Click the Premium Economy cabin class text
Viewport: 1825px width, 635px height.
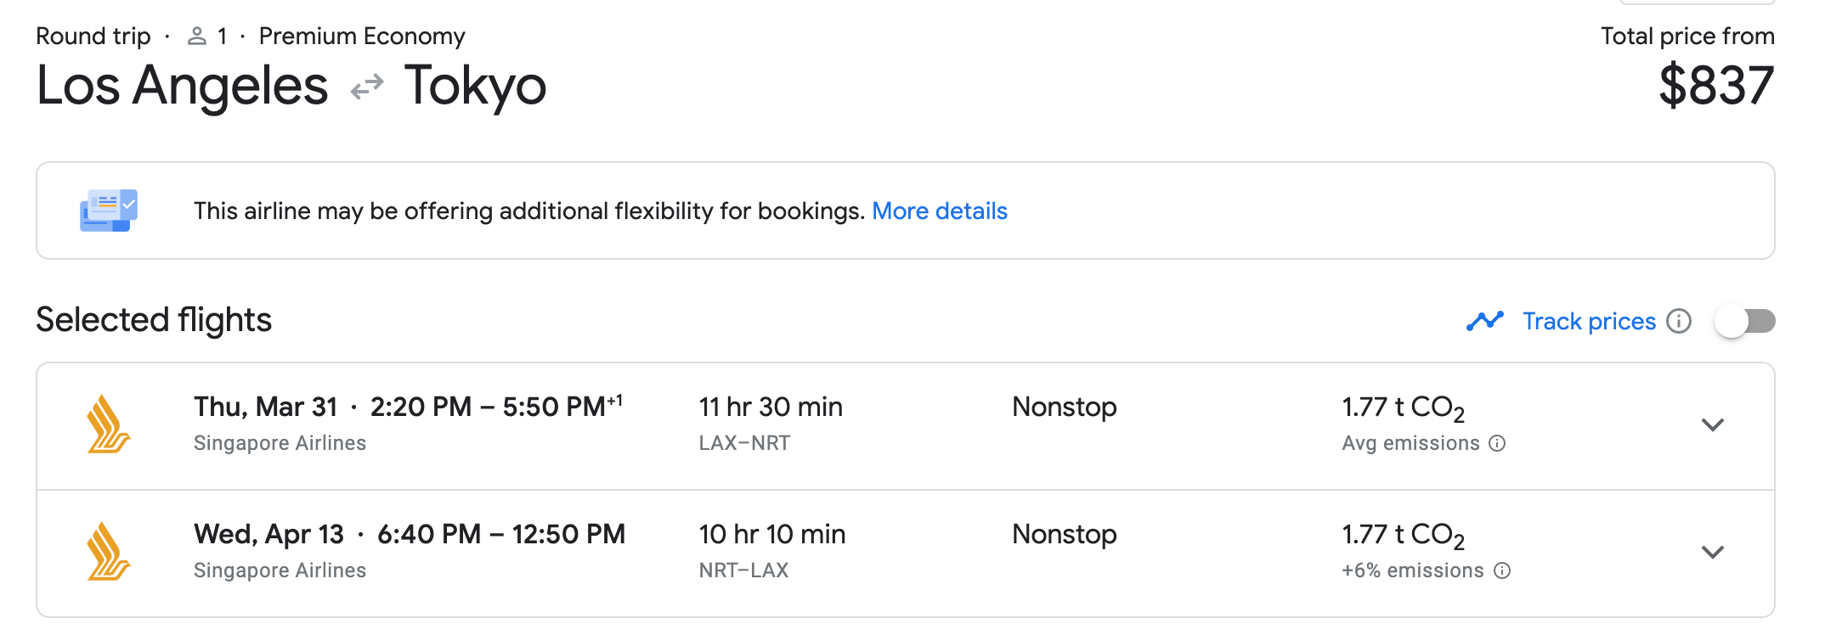[x=362, y=37]
